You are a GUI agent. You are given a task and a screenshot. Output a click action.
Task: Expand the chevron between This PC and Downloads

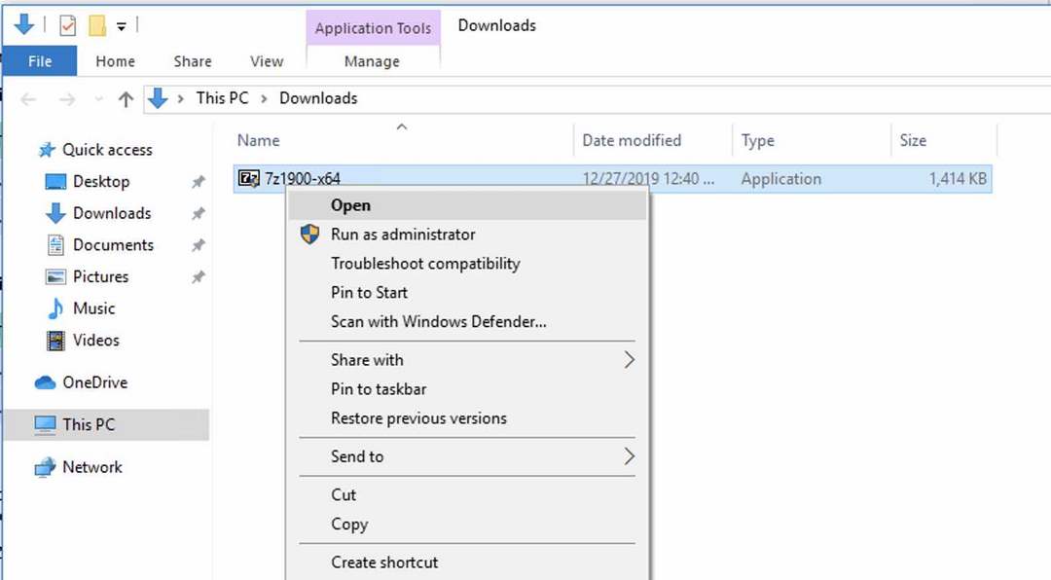click(264, 98)
